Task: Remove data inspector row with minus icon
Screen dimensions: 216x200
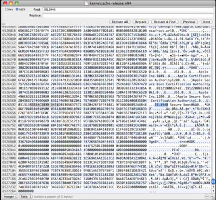Action: 207,197
